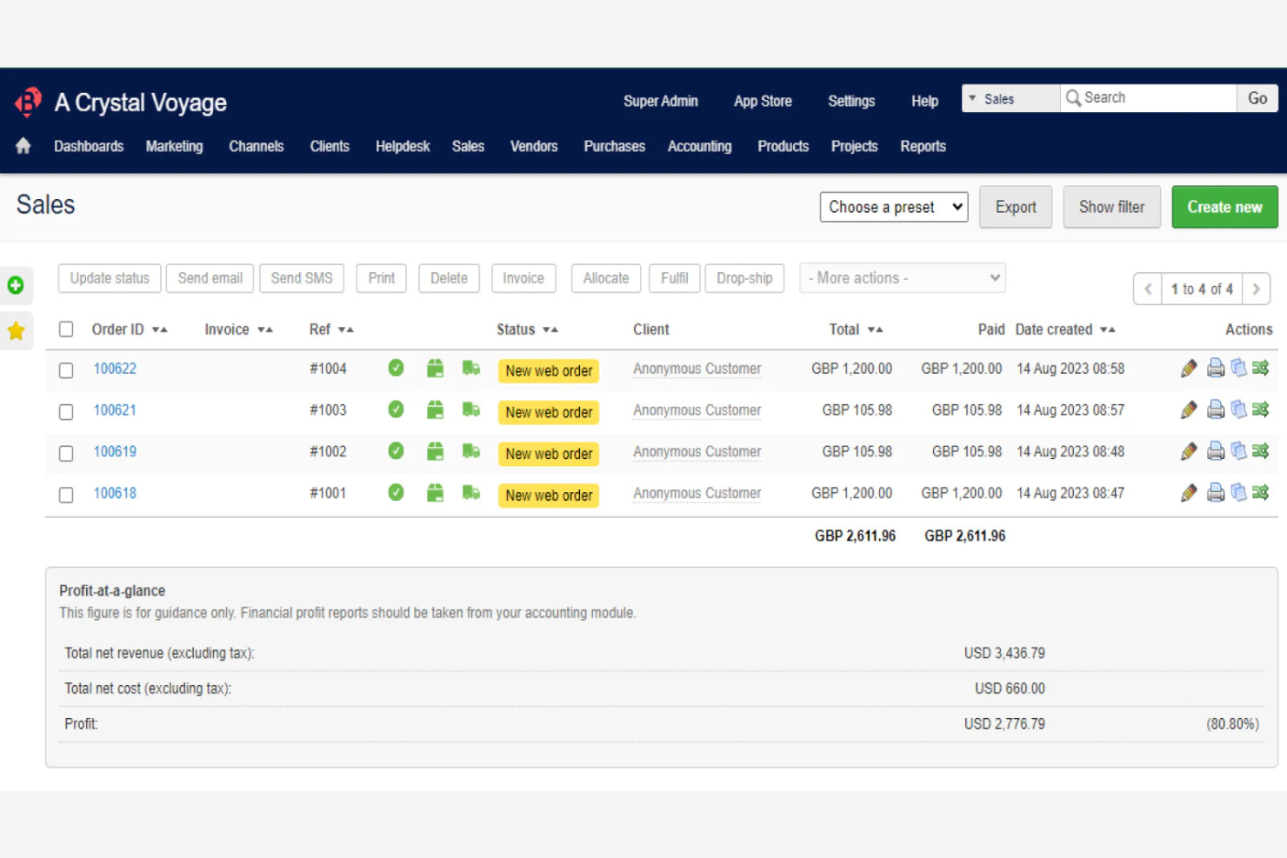Click the green payment checkmark on order 100622
The height and width of the screenshot is (858, 1287).
click(x=396, y=369)
